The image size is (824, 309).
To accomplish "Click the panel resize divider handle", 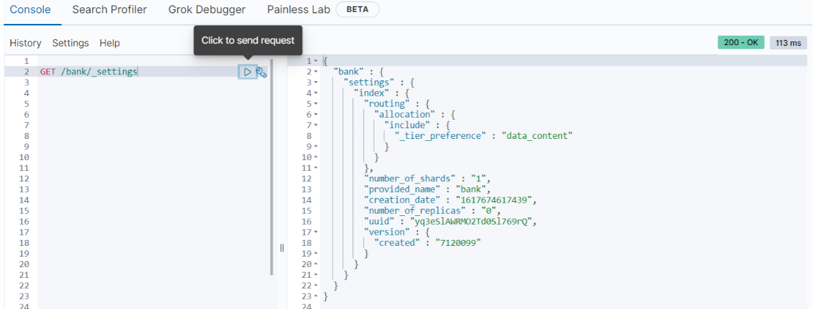I will pyautogui.click(x=281, y=247).
